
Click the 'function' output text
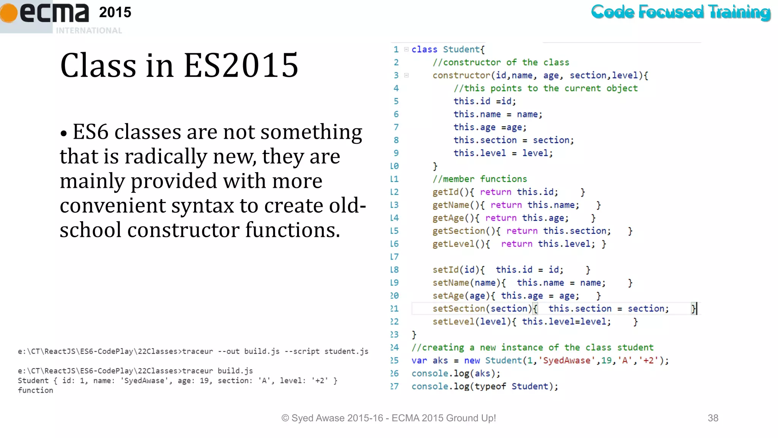coord(35,390)
